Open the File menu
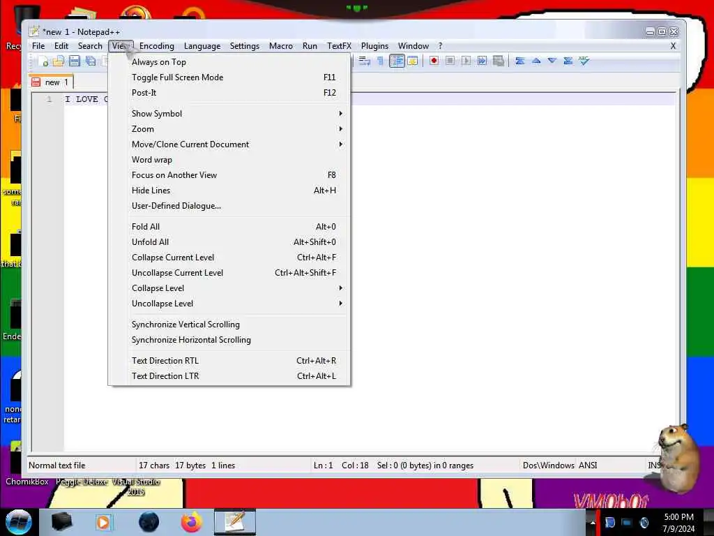714x536 pixels. (38, 46)
